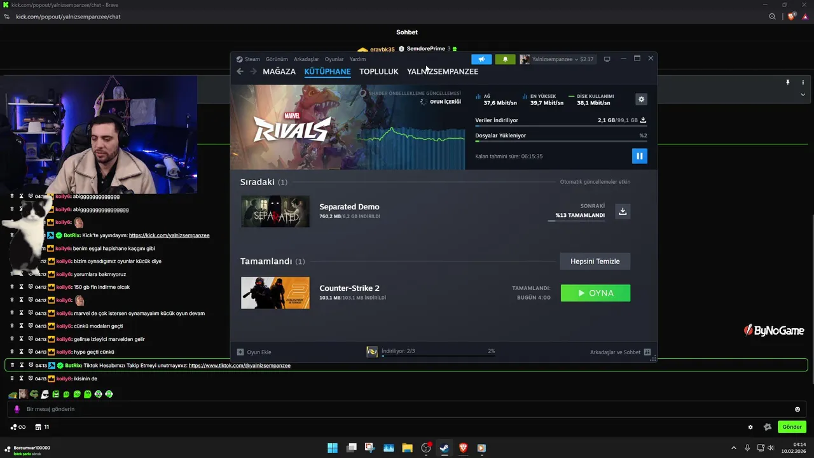The image size is (814, 458).
Task: Click the Steam account avatar icon
Action: coord(525,59)
